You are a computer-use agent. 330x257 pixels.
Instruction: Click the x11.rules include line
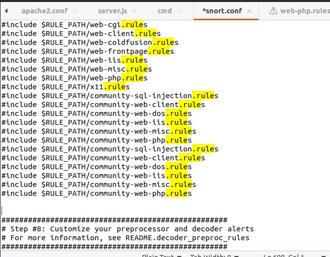(66, 87)
